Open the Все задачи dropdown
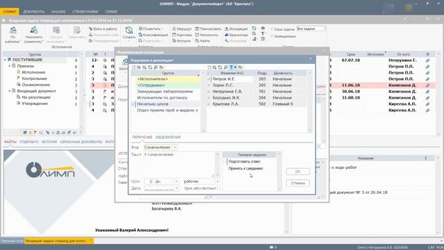 pyautogui.click(x=324, y=28)
